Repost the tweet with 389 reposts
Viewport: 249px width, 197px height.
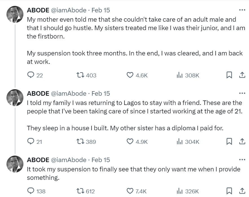tap(80, 142)
